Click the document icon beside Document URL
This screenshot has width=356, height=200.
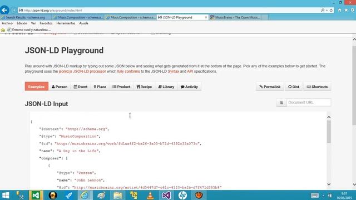tap(281, 102)
